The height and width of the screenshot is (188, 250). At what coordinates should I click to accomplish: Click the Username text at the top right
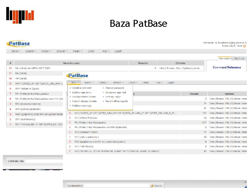(x=225, y=43)
